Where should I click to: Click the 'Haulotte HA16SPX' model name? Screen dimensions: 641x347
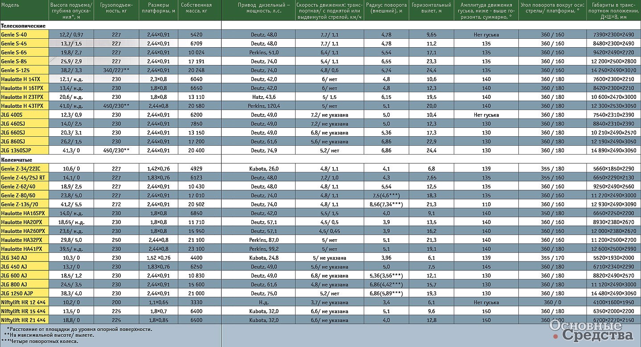point(23,213)
